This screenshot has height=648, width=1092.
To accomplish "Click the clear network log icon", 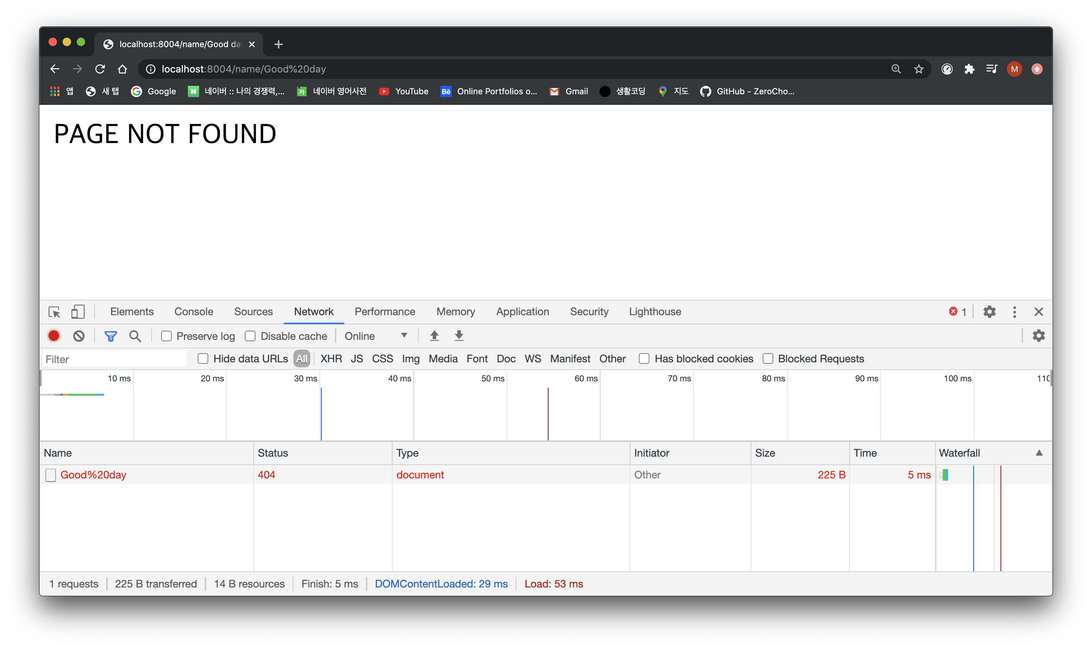I will point(78,336).
